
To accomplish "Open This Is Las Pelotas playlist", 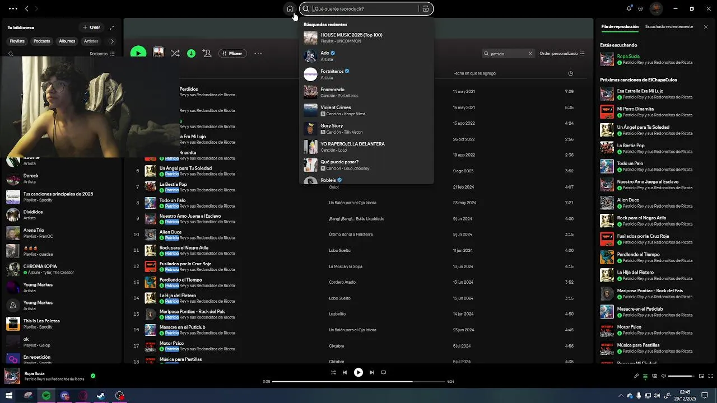I will coord(62,324).
